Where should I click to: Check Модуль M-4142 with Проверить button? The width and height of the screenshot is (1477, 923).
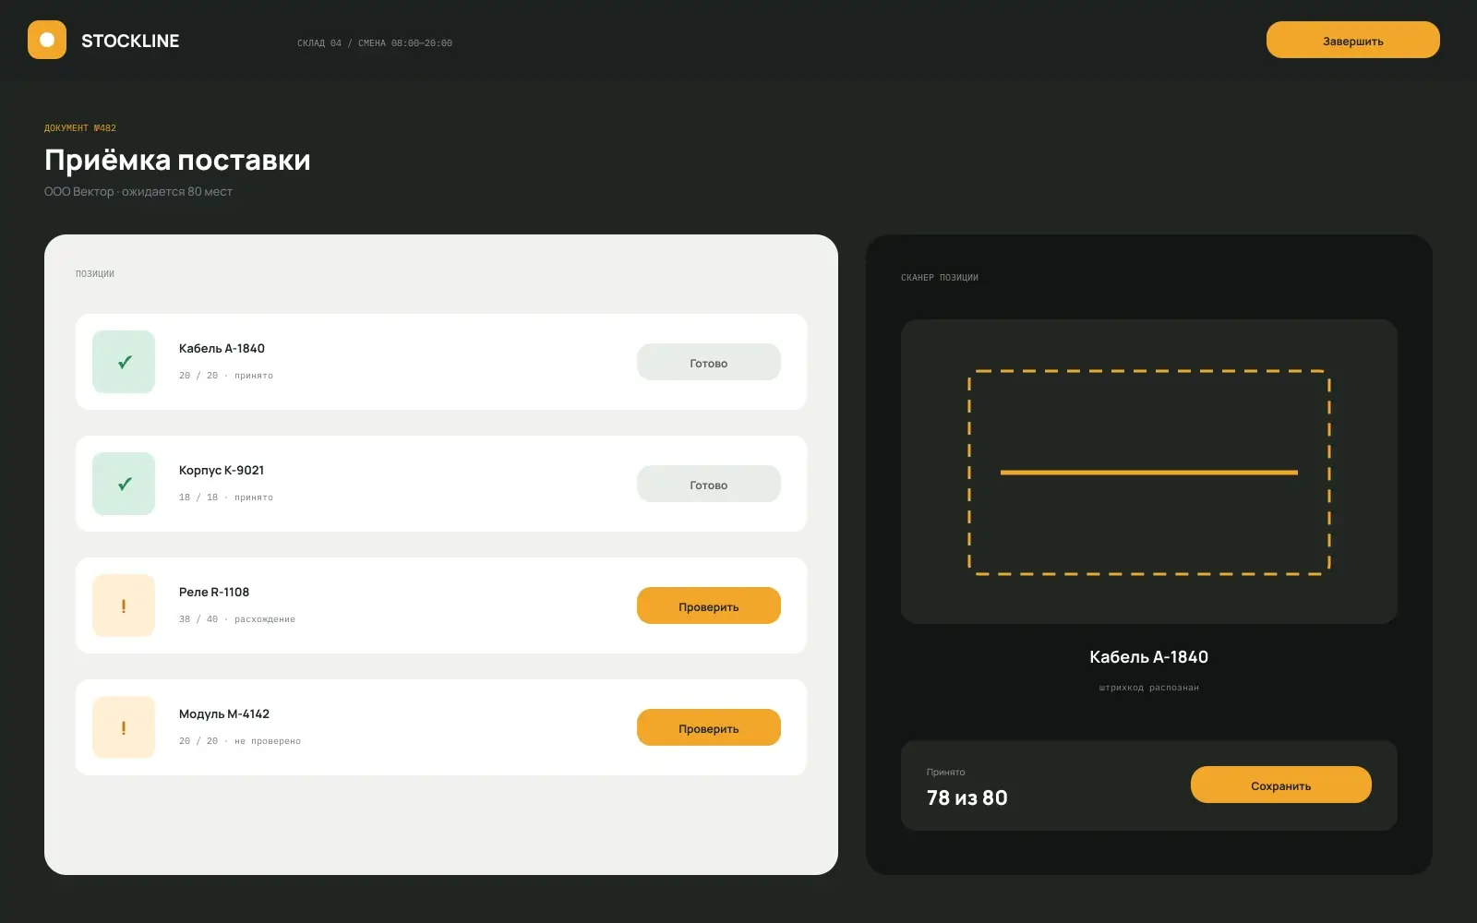tap(708, 727)
